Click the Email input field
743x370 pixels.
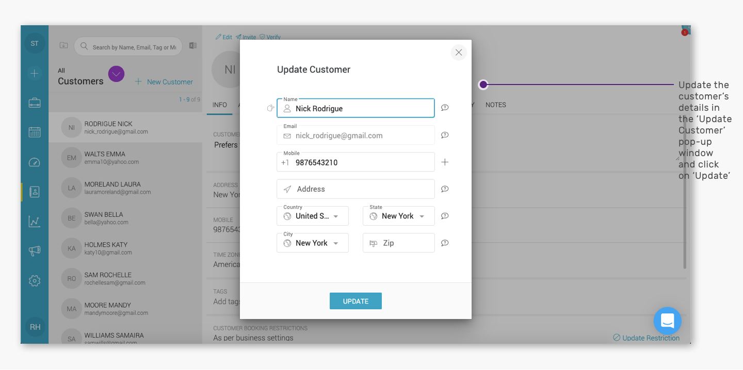point(356,135)
